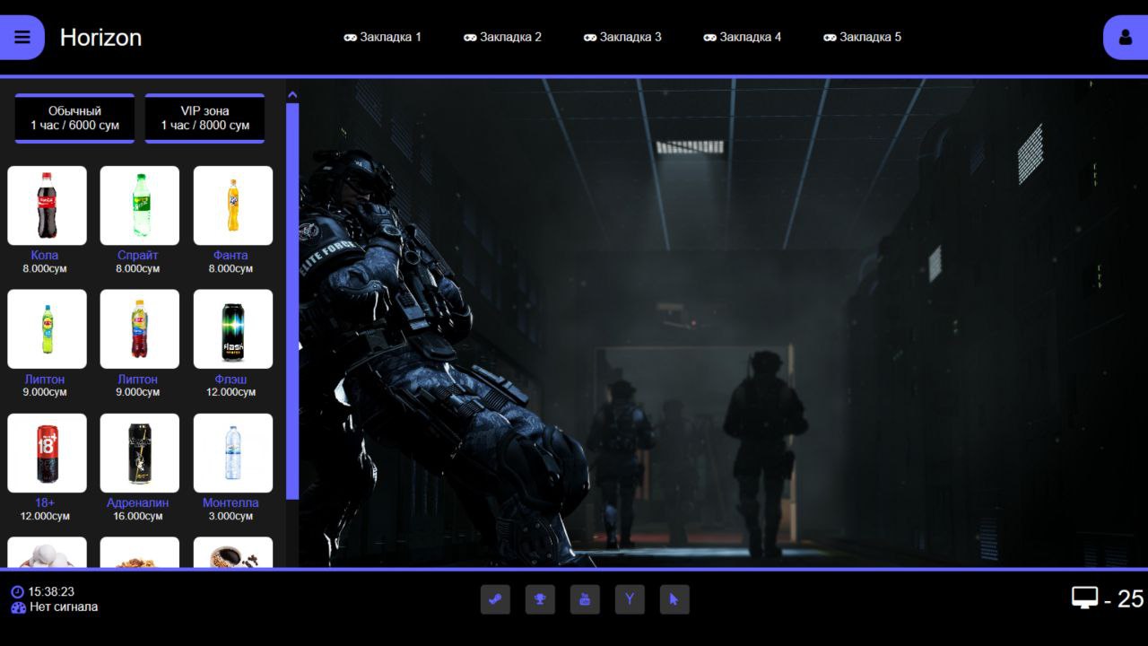
Task: Select the Кола bottle image
Action: [x=47, y=205]
